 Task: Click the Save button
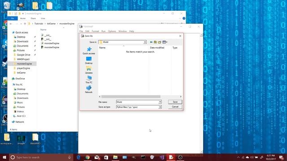pyautogui.click(x=175, y=102)
